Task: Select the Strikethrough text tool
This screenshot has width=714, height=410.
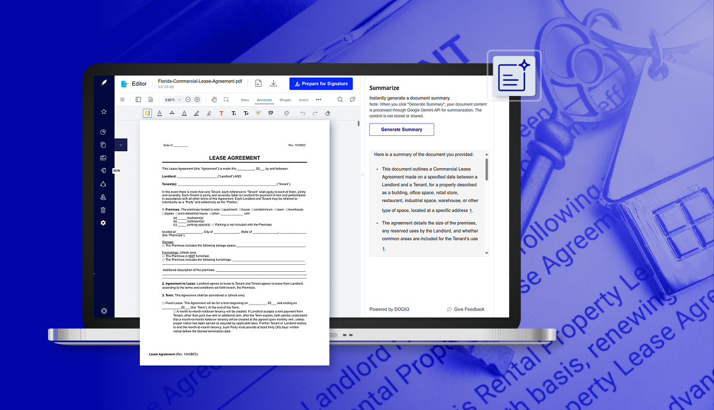Action: tap(171, 113)
